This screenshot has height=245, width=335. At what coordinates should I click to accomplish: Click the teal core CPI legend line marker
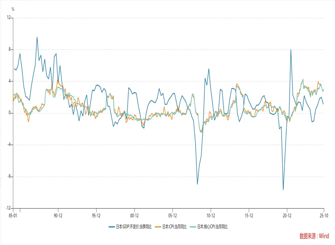point(193,227)
